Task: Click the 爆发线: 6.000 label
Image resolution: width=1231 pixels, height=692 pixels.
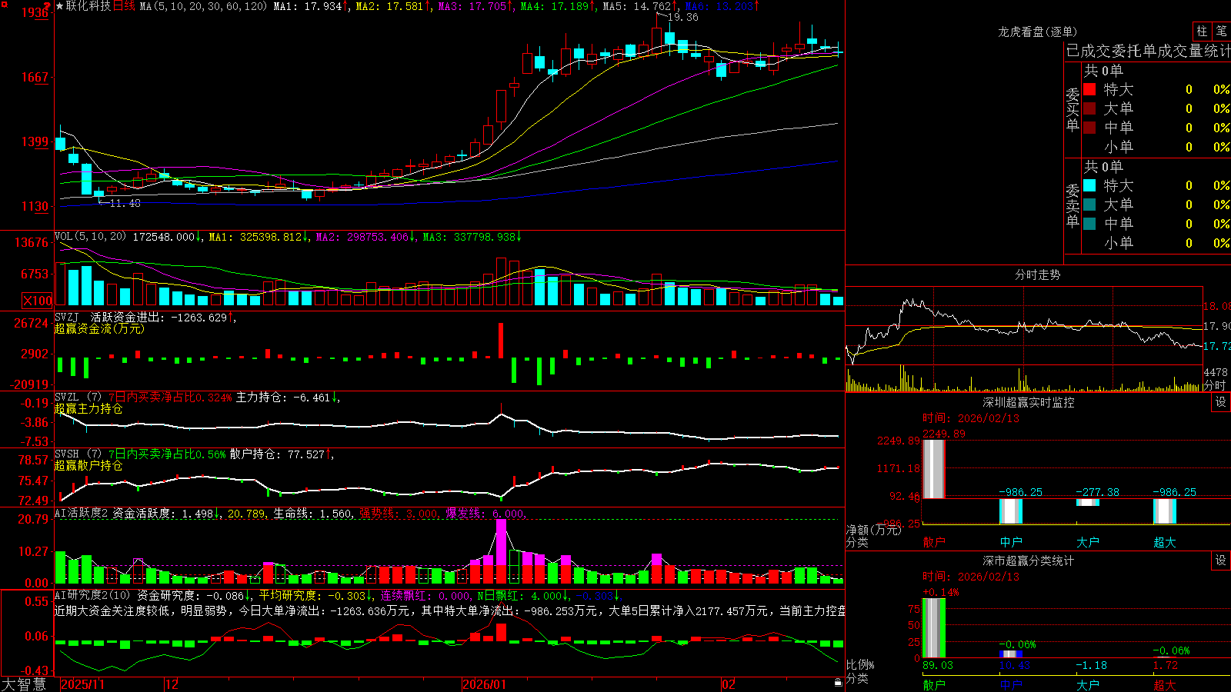Action: (x=485, y=514)
